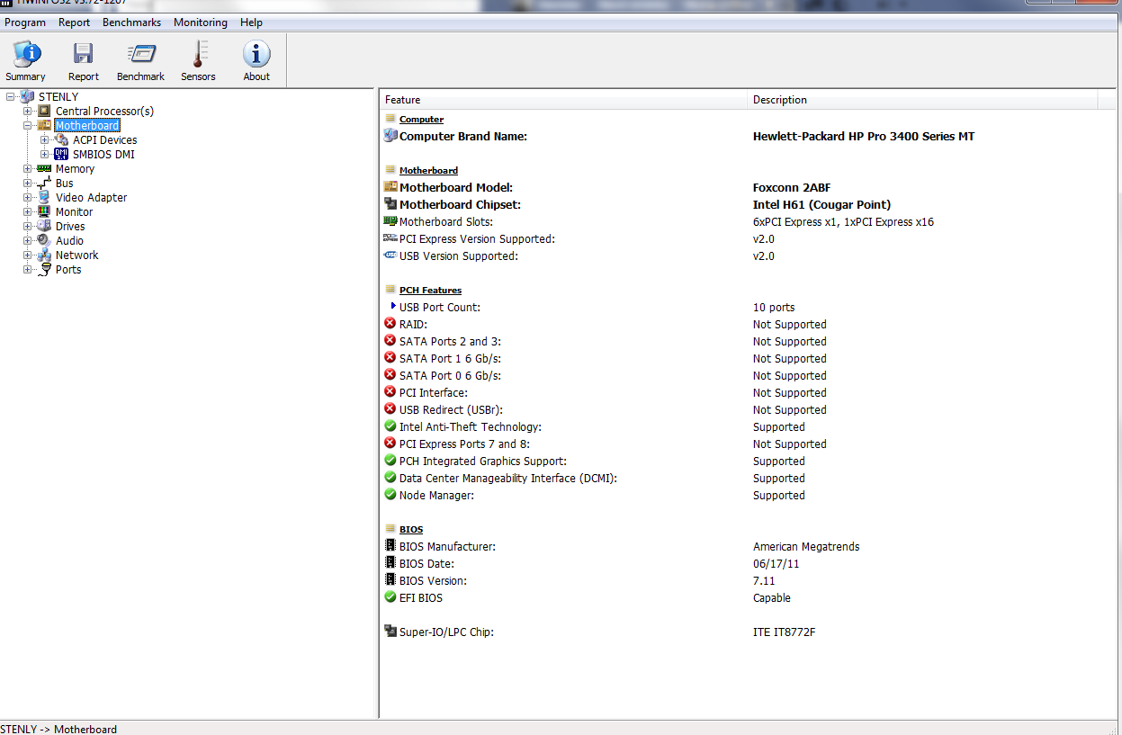
Task: Expand the Central Processor(s) node
Action: [28, 111]
